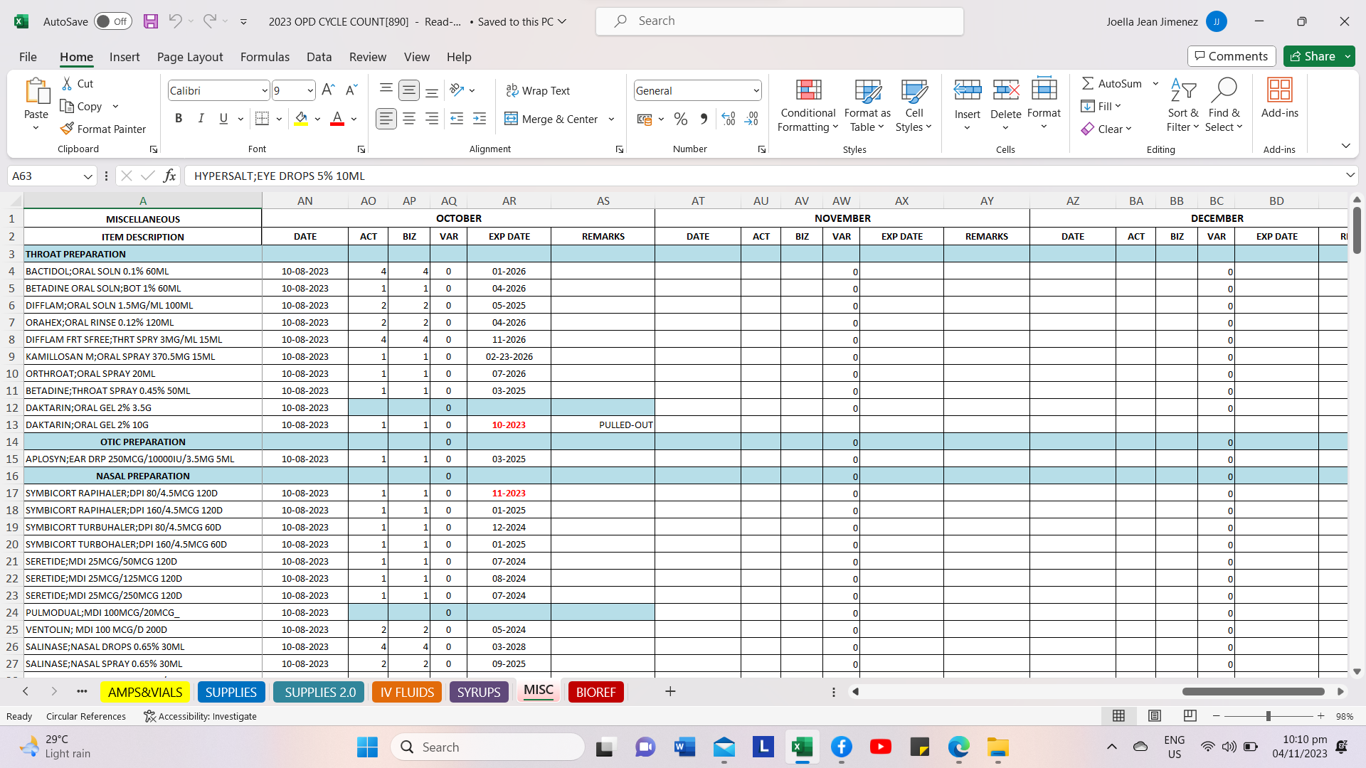Open the Formulas ribbon tab
This screenshot has height=768, width=1366.
pos(265,57)
